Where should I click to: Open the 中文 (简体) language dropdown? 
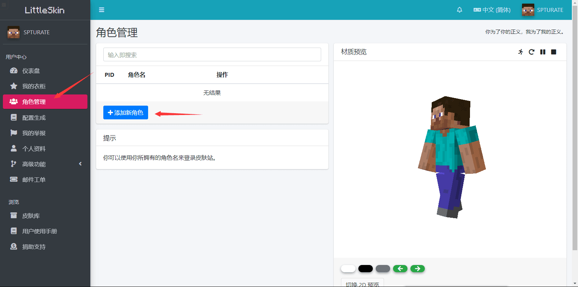[x=492, y=10]
